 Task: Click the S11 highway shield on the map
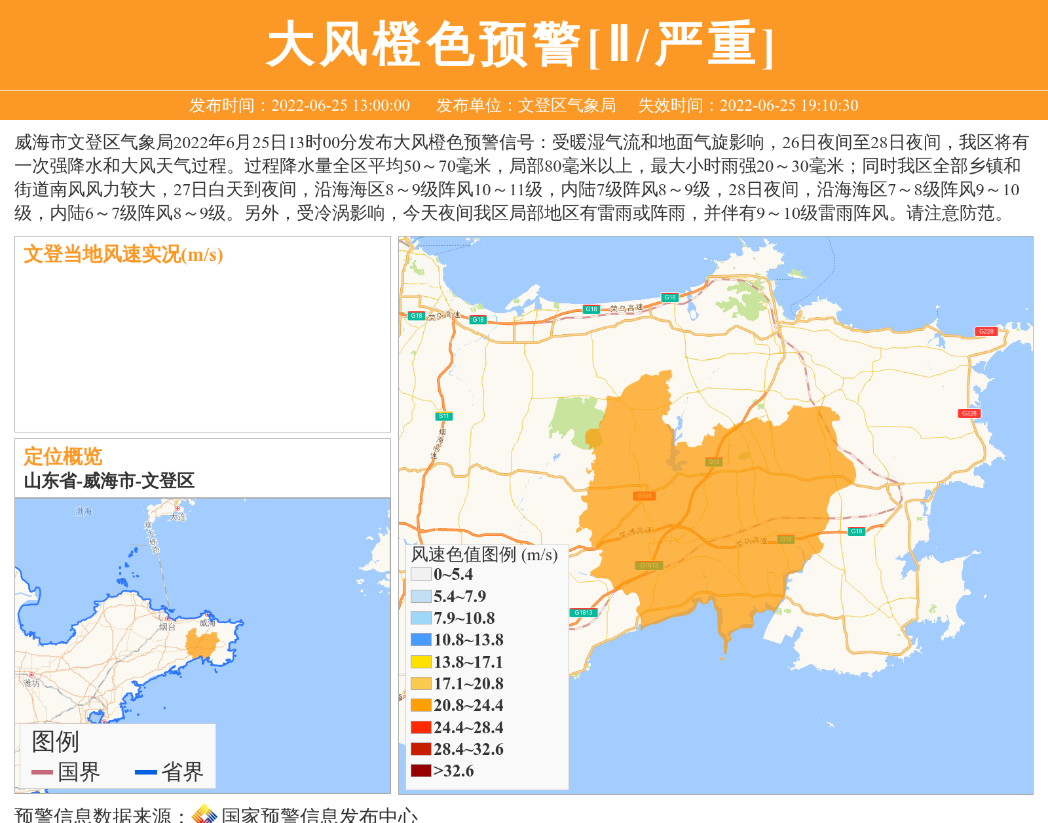point(443,416)
